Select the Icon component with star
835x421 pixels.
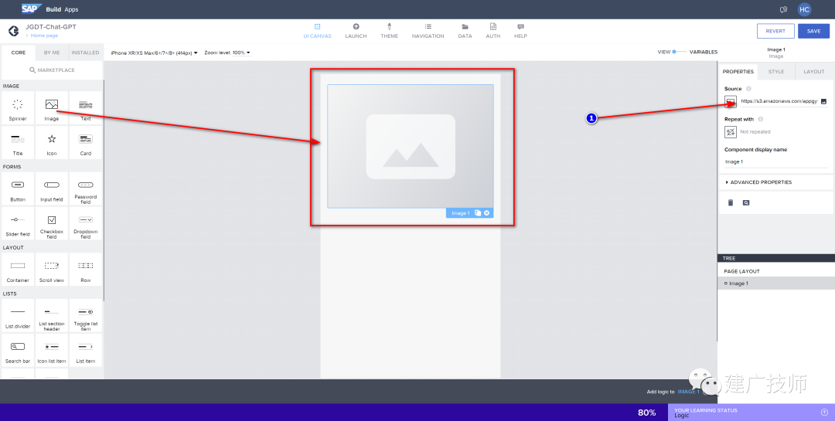click(52, 143)
